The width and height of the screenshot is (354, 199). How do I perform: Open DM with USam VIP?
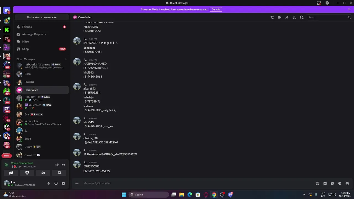(42, 147)
